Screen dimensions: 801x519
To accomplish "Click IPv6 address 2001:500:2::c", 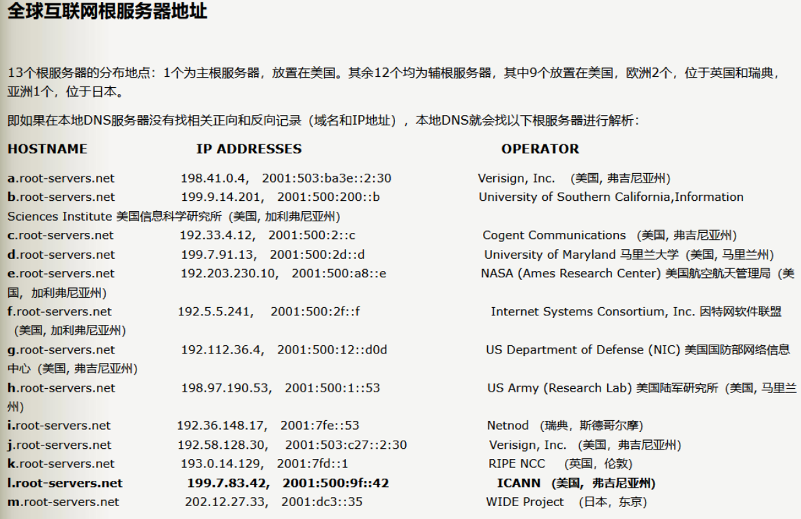I will coord(312,236).
